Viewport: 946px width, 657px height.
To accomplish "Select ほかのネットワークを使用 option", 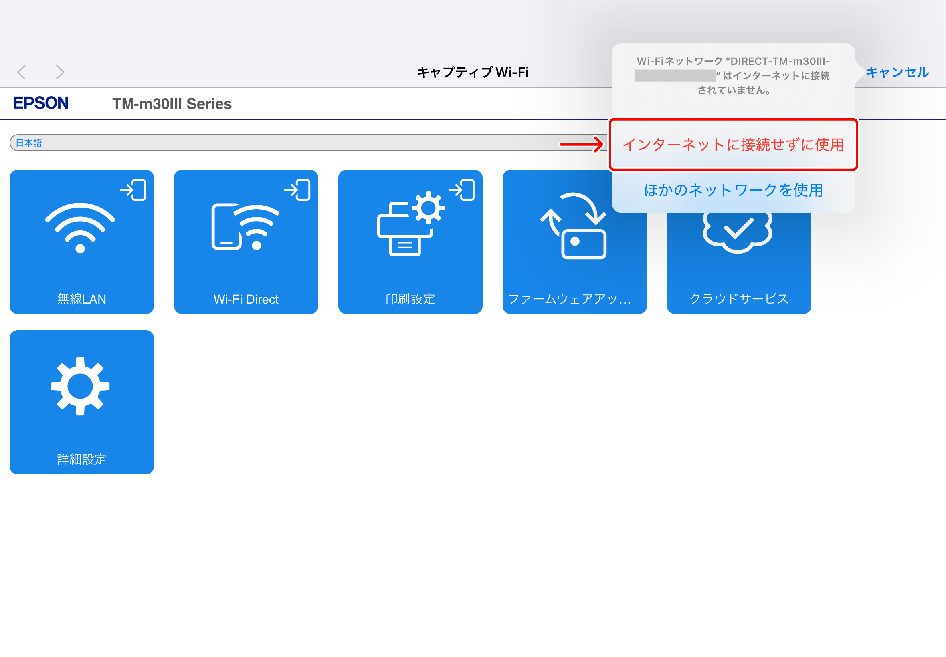I will [x=733, y=190].
